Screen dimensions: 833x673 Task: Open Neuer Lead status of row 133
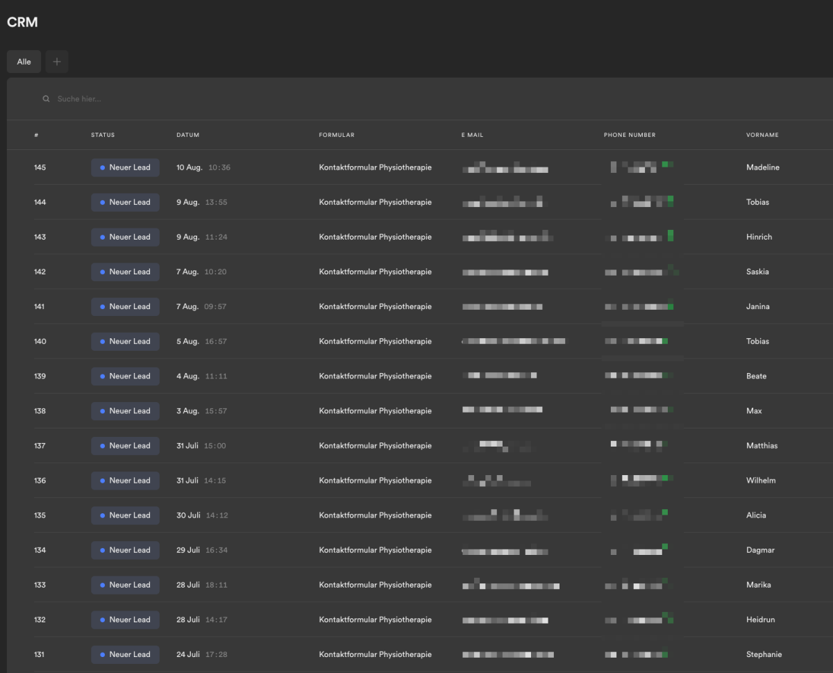(x=125, y=584)
